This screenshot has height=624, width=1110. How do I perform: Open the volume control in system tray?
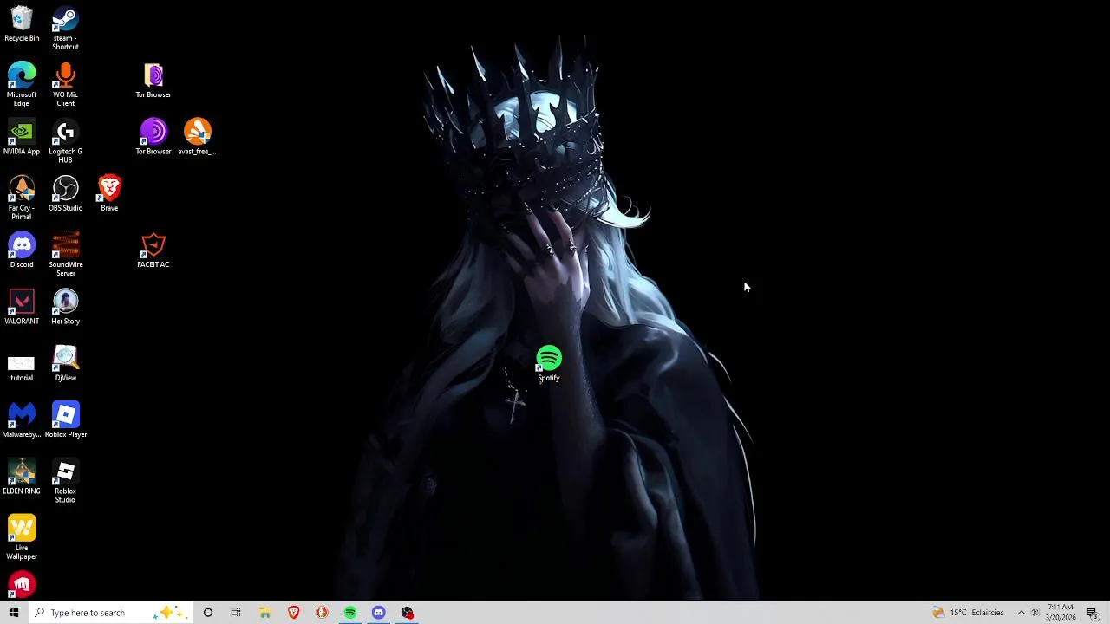tap(1035, 613)
